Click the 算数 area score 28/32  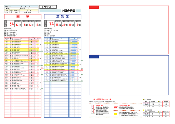(58, 25)
